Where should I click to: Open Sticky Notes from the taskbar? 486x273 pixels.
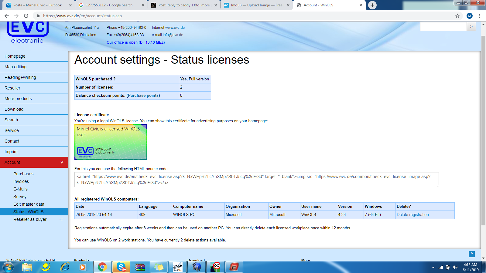click(x=159, y=267)
